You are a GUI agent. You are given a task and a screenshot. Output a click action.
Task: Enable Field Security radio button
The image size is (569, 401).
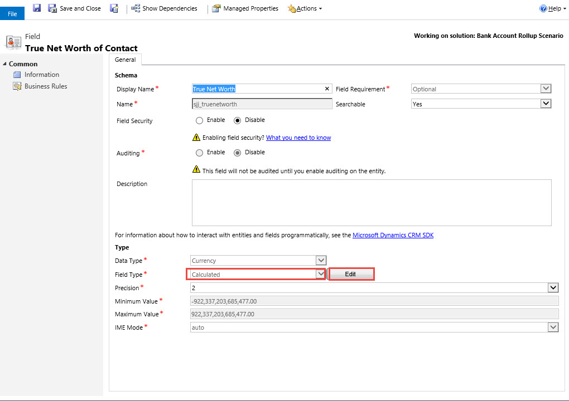(x=199, y=120)
